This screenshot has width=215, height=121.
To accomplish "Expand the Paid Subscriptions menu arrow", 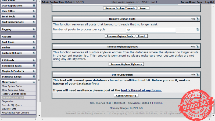I will [34, 22].
